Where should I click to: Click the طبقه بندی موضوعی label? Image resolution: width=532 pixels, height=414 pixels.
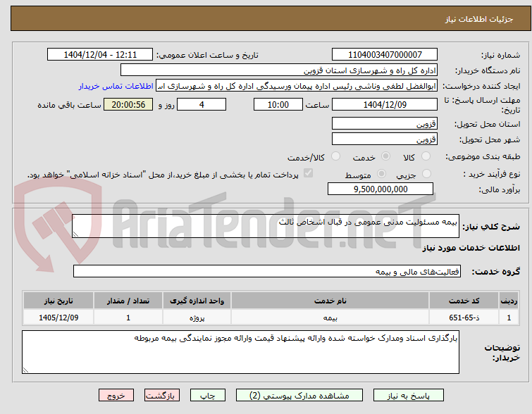click(x=483, y=156)
